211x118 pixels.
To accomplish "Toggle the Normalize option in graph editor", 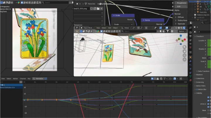I will click(38, 79).
